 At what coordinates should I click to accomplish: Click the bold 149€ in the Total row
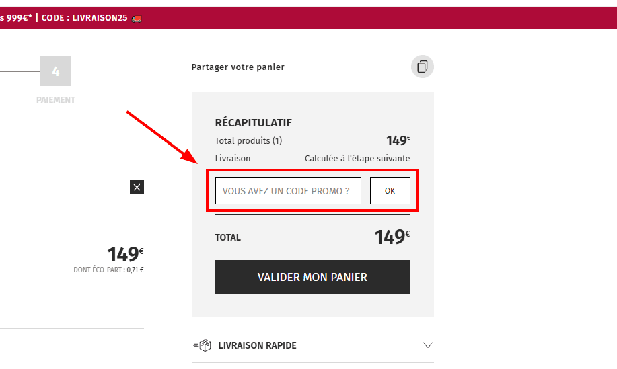tap(392, 237)
